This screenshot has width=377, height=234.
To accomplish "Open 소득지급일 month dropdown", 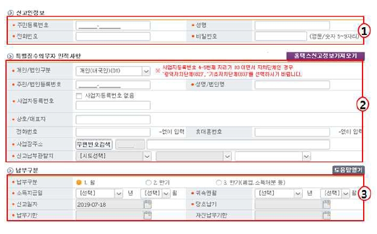I will (x=155, y=194).
